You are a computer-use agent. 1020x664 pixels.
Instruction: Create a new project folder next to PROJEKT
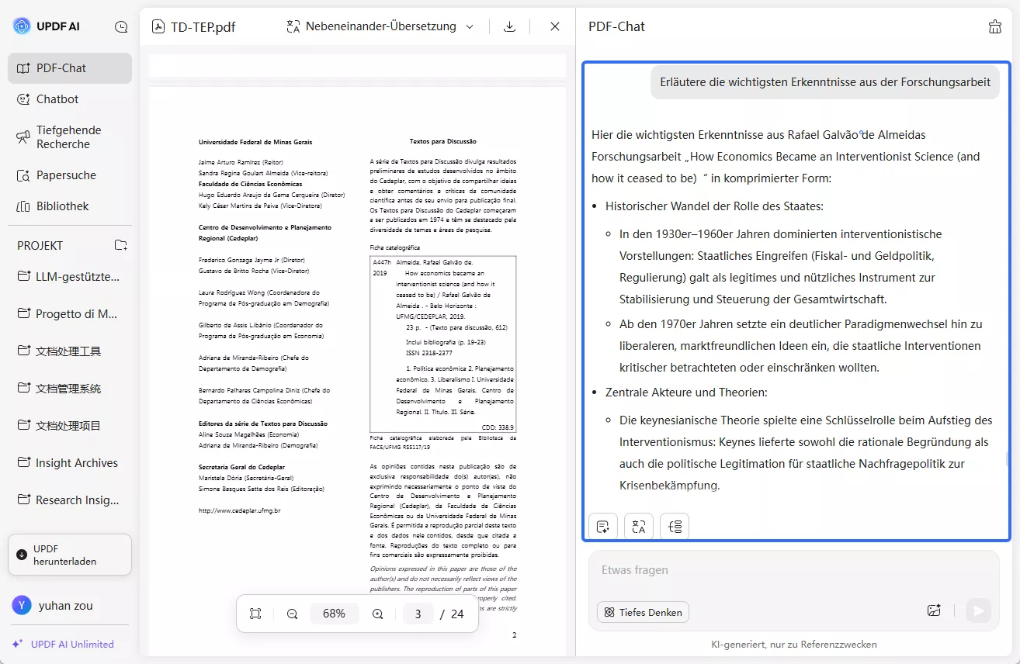[x=120, y=244]
